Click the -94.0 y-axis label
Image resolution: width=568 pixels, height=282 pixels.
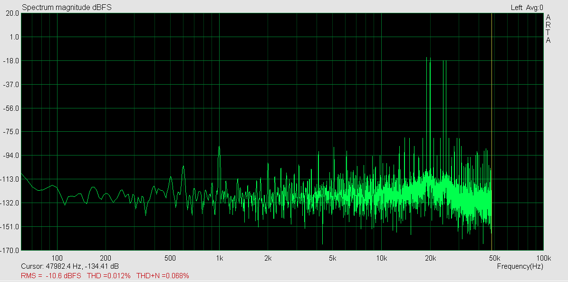11,156
